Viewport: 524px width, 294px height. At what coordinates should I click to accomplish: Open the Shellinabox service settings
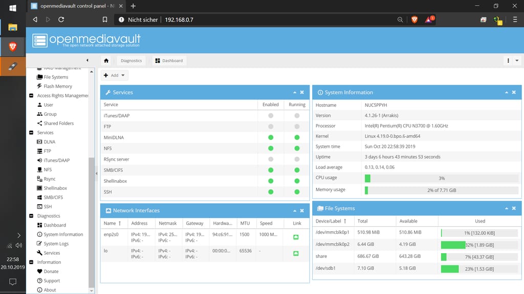(55, 188)
